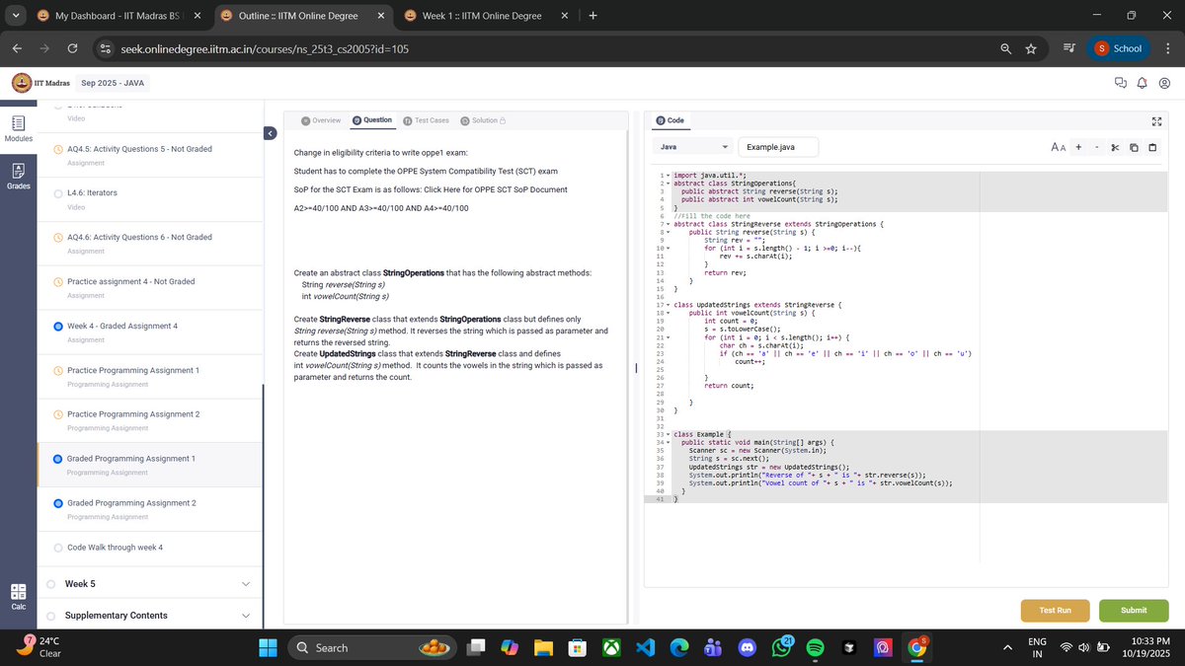The width and height of the screenshot is (1185, 666).
Task: Click the Example.java filename field
Action: [778, 147]
